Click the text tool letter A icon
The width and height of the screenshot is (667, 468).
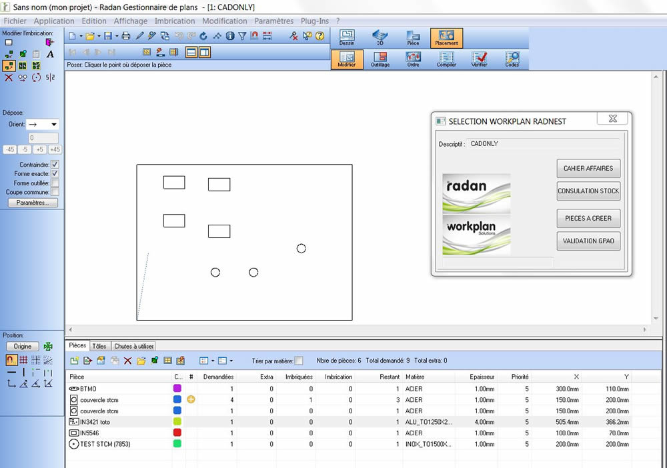(x=50, y=54)
